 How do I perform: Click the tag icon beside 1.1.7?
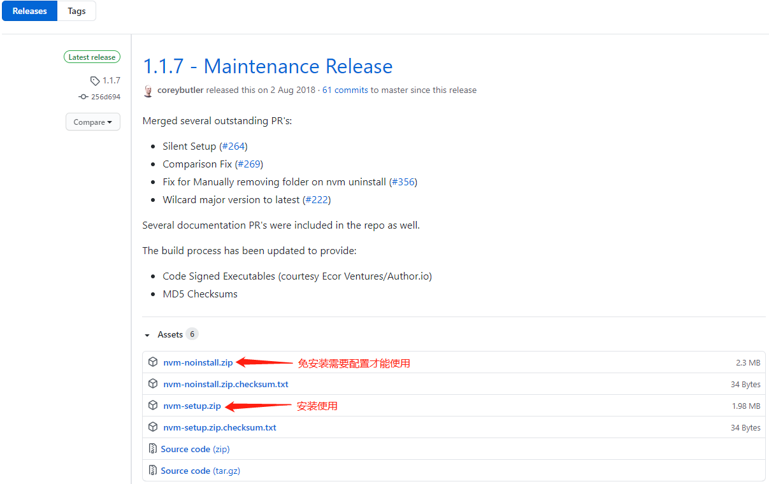(95, 81)
